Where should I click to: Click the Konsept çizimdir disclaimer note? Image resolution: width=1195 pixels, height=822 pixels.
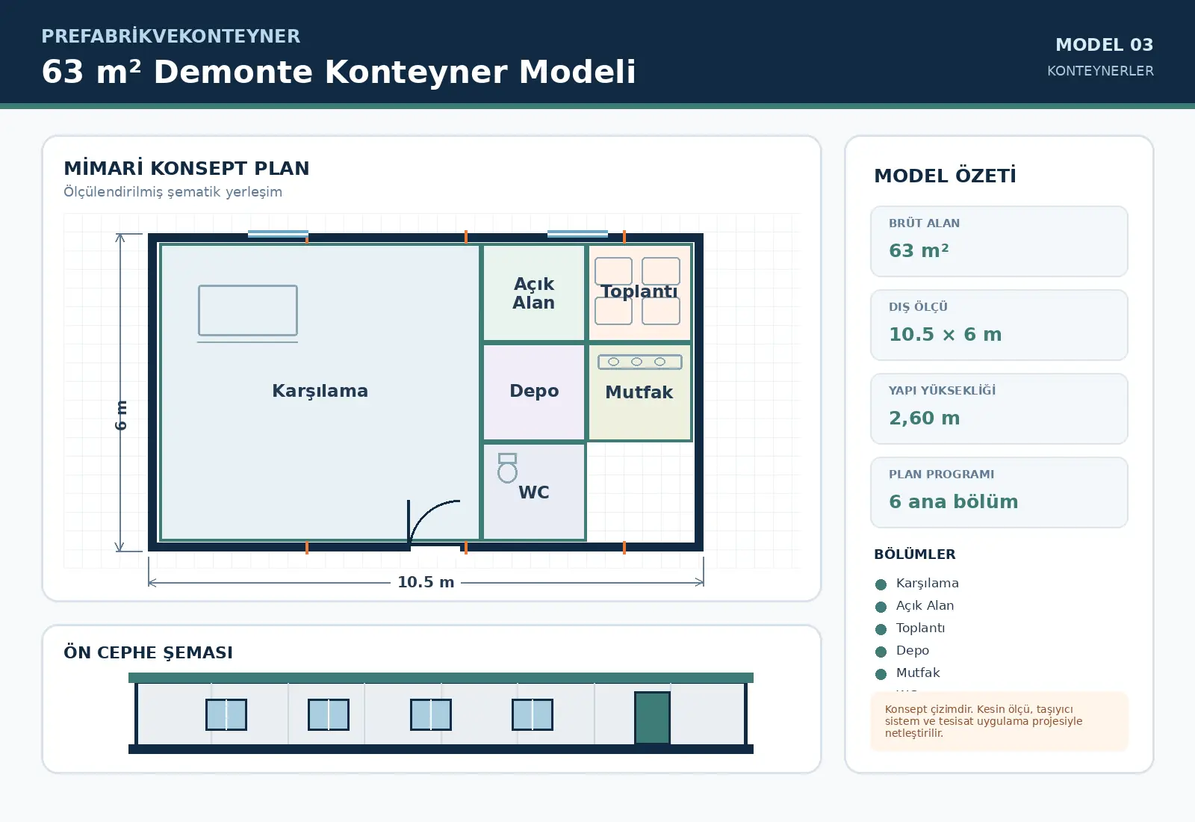(x=999, y=721)
